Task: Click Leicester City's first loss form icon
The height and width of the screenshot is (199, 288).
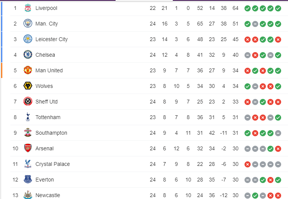Action: click(248, 39)
